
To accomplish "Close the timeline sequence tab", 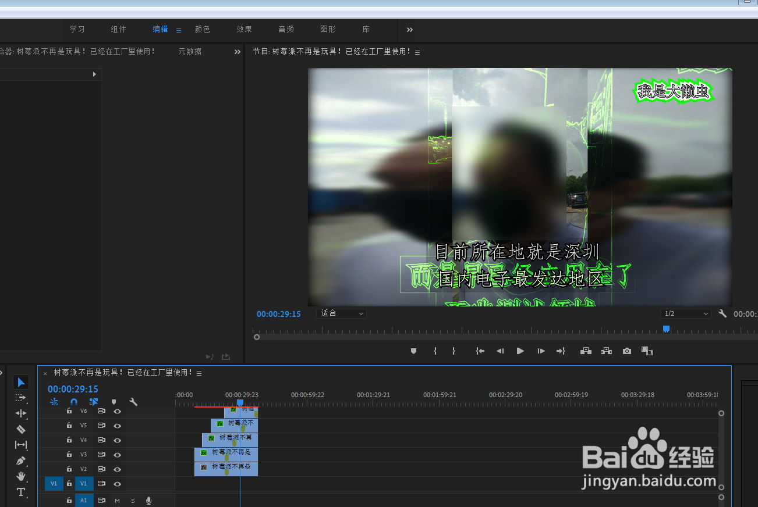I will point(45,373).
